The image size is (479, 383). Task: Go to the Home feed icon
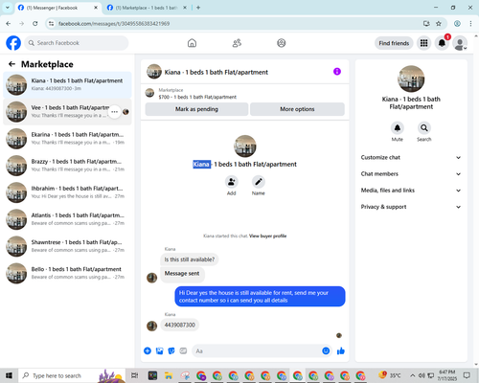[x=192, y=43]
